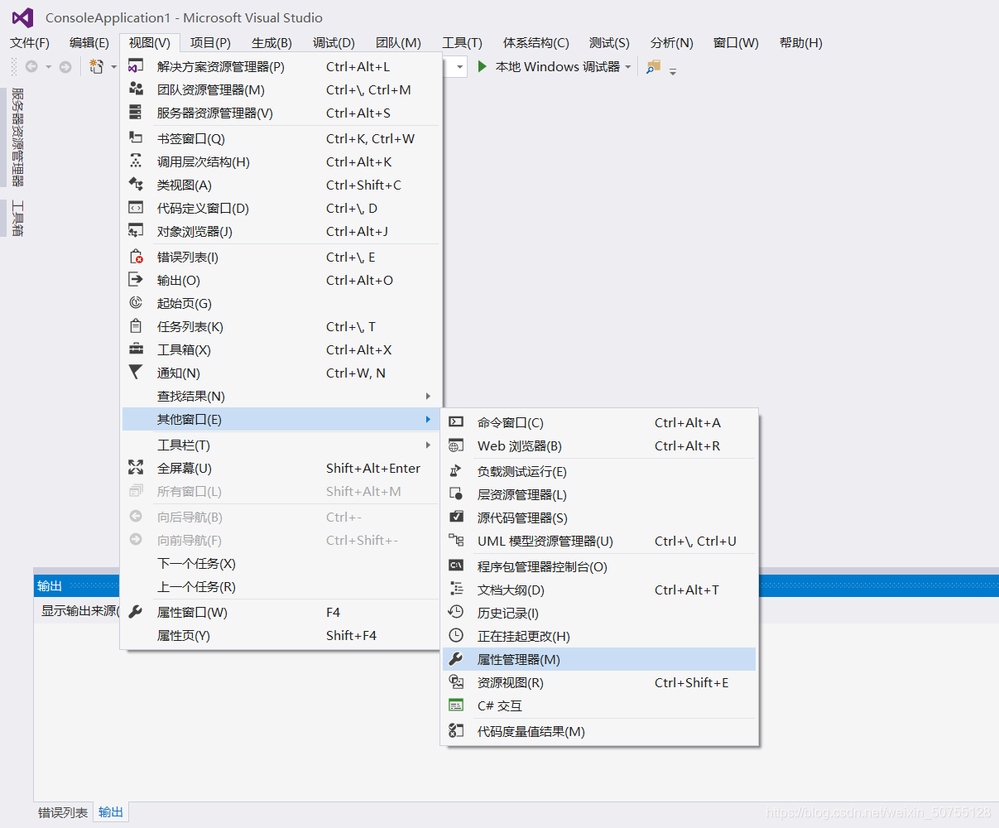This screenshot has height=828, width=999.
Task: Choose Document Outline from submenu
Action: (x=600, y=590)
